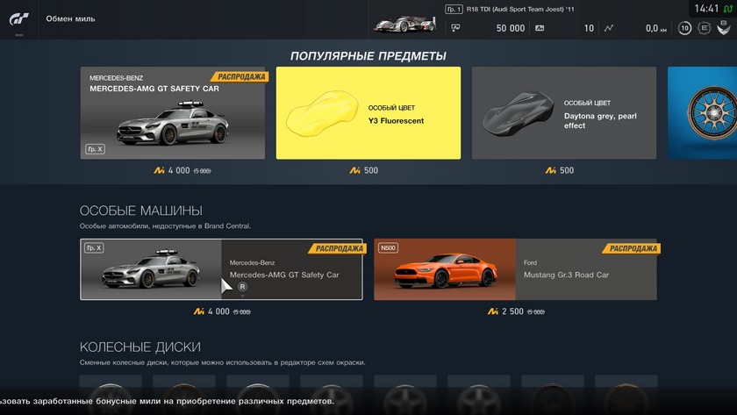Screen dimensions: 737x415
Task: Open the R18 TDI current car thumbnail
Action: (405, 25)
